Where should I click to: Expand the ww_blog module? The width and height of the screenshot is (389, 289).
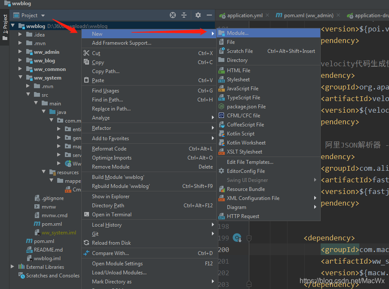20,60
